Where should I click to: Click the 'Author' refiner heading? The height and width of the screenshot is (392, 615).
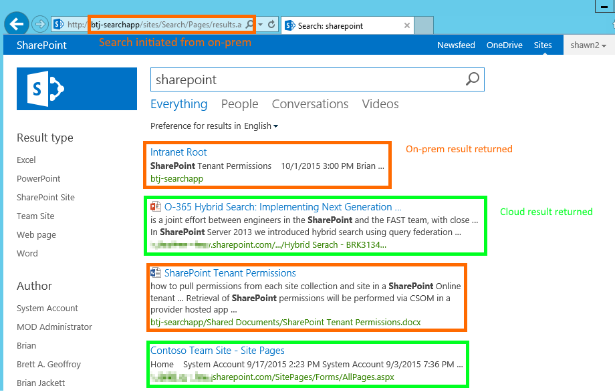[34, 286]
